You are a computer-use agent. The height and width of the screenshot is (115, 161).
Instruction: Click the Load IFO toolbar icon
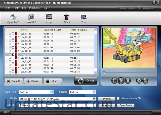pyautogui.click(x=31, y=17)
